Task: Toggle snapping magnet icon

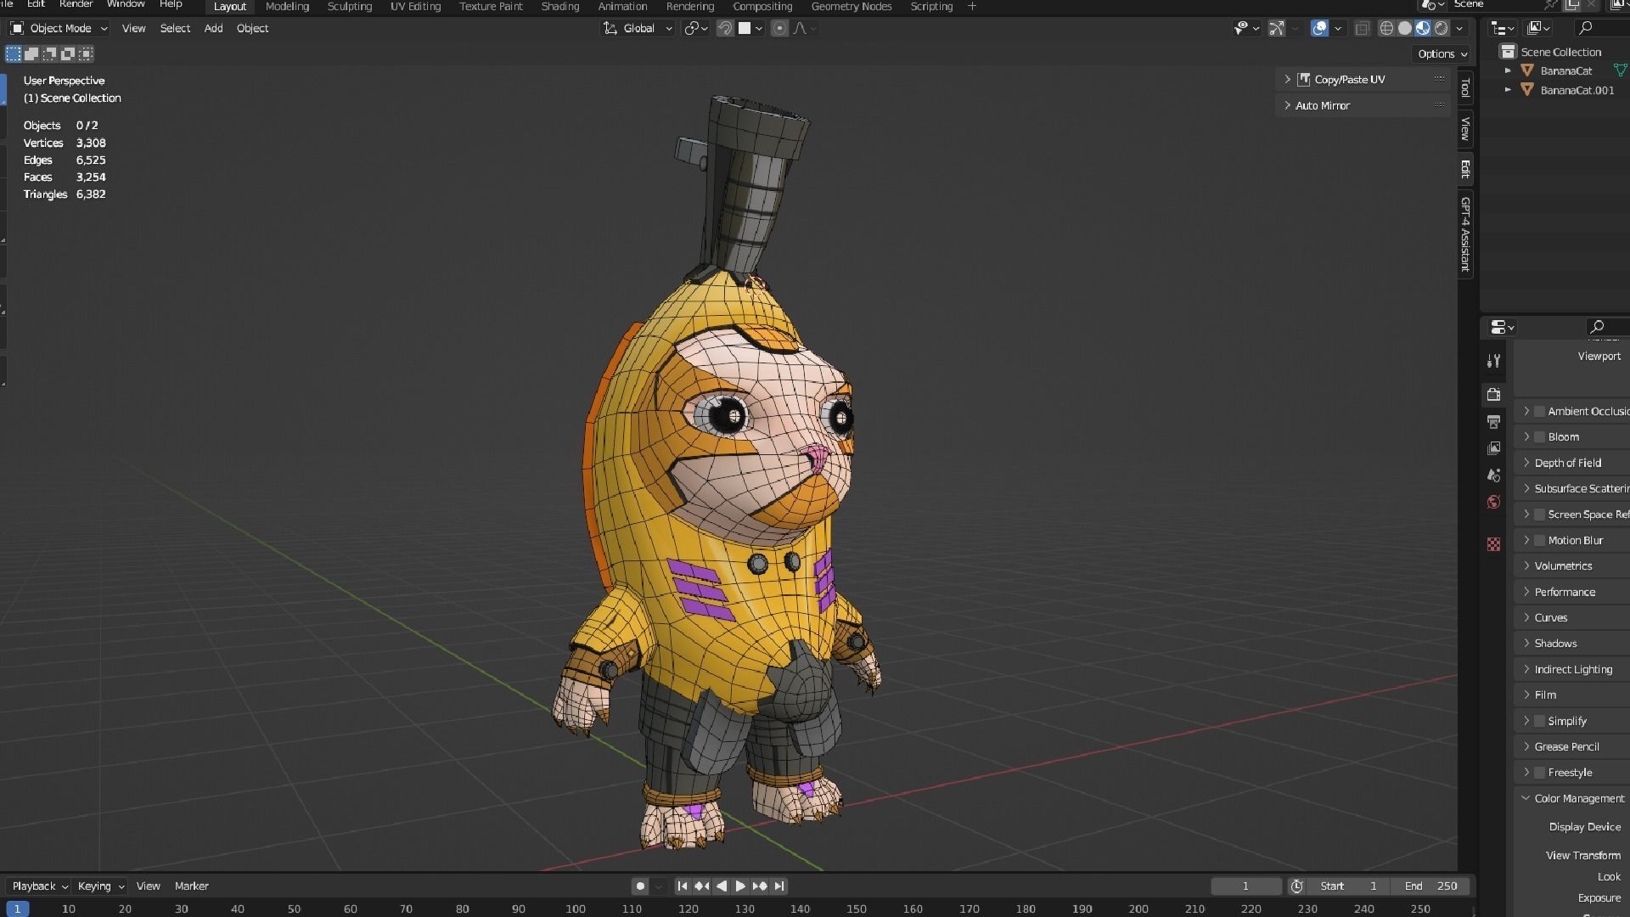Action: point(725,28)
